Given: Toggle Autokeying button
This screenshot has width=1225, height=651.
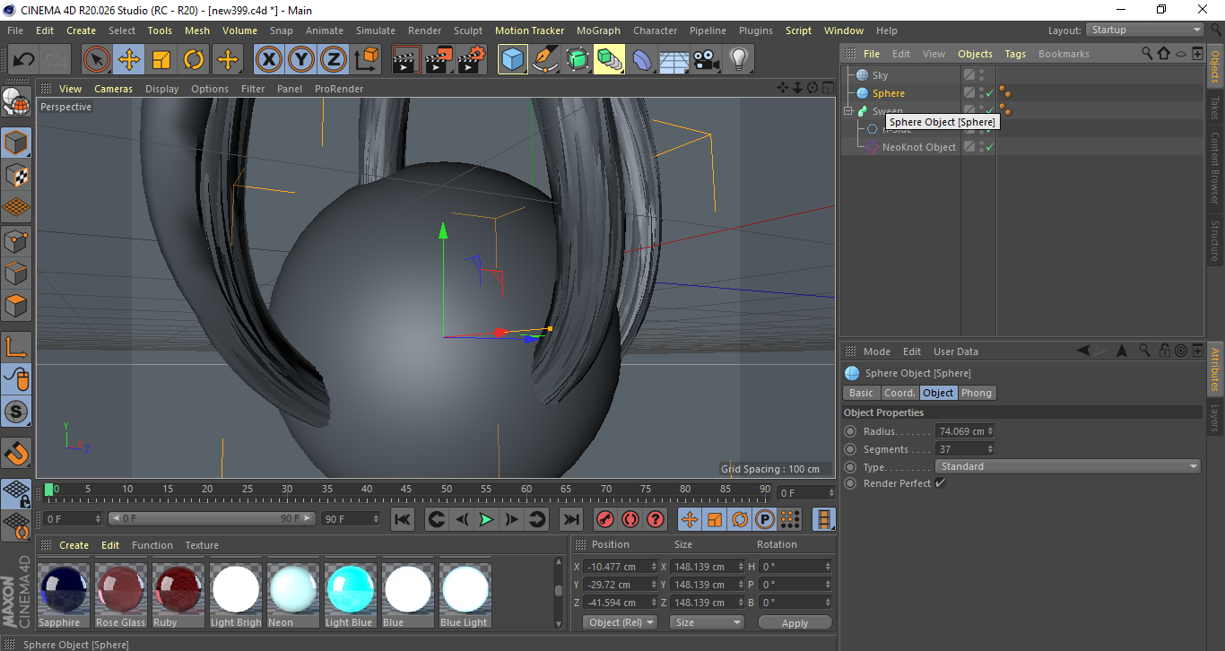Looking at the screenshot, I should click(x=630, y=519).
